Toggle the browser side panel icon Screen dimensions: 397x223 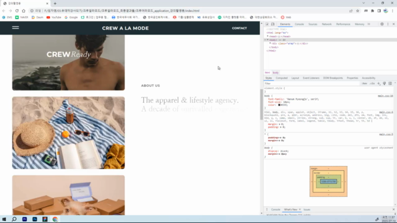point(379,11)
